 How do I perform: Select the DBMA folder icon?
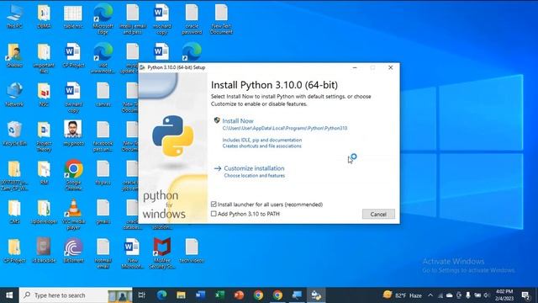[44, 17]
